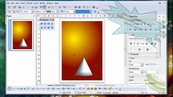Toggle Underline in Properties panel
173x97 pixels.
click(138, 44)
